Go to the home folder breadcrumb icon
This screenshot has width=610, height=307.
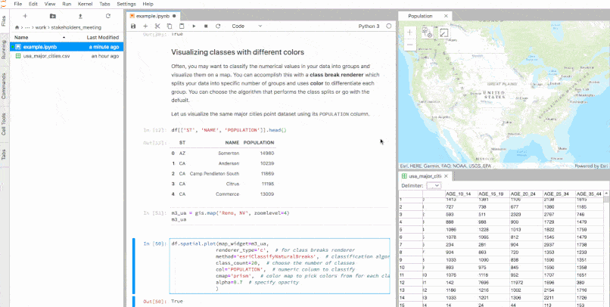point(17,27)
